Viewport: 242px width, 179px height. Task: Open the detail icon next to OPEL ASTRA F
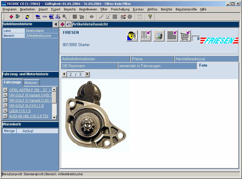tap(5, 90)
